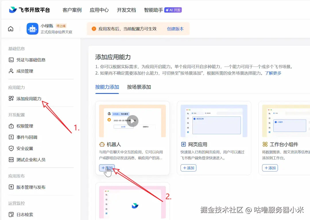Click the Feishu Open Platform logo

pyautogui.click(x=30, y=10)
